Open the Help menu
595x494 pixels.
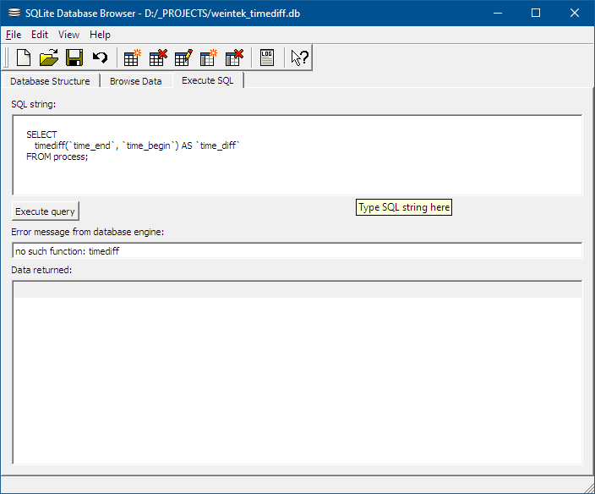point(100,35)
